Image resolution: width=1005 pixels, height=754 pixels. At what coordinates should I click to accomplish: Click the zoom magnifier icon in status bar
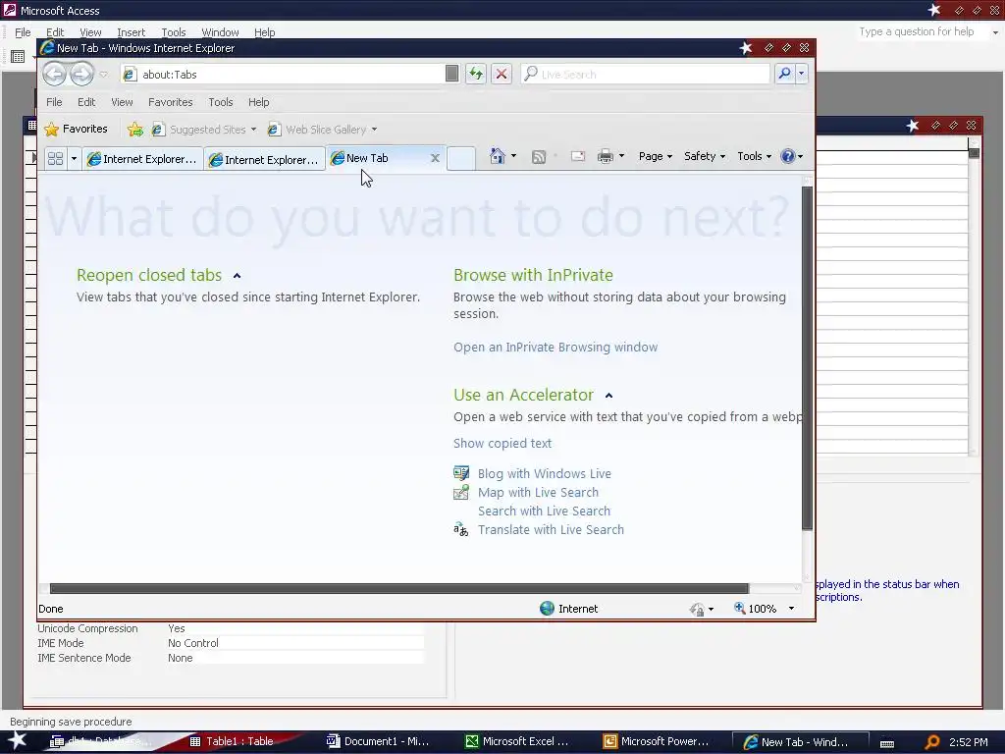click(739, 607)
